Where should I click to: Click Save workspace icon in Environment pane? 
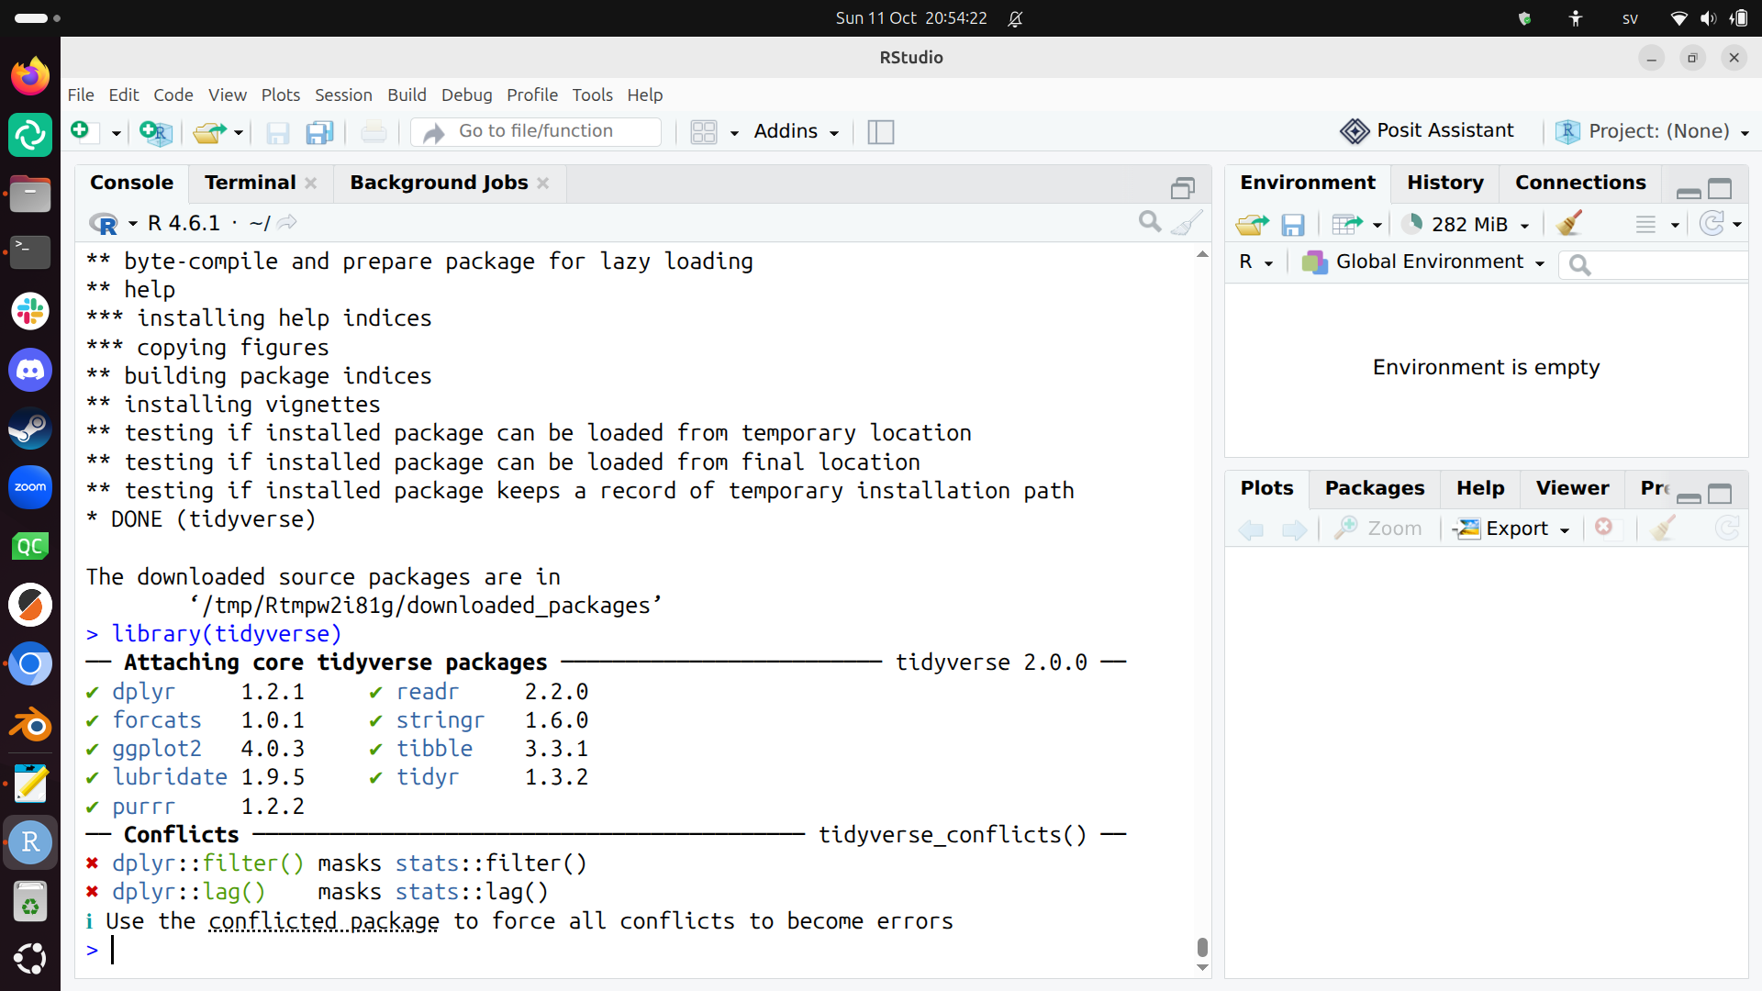click(x=1293, y=224)
